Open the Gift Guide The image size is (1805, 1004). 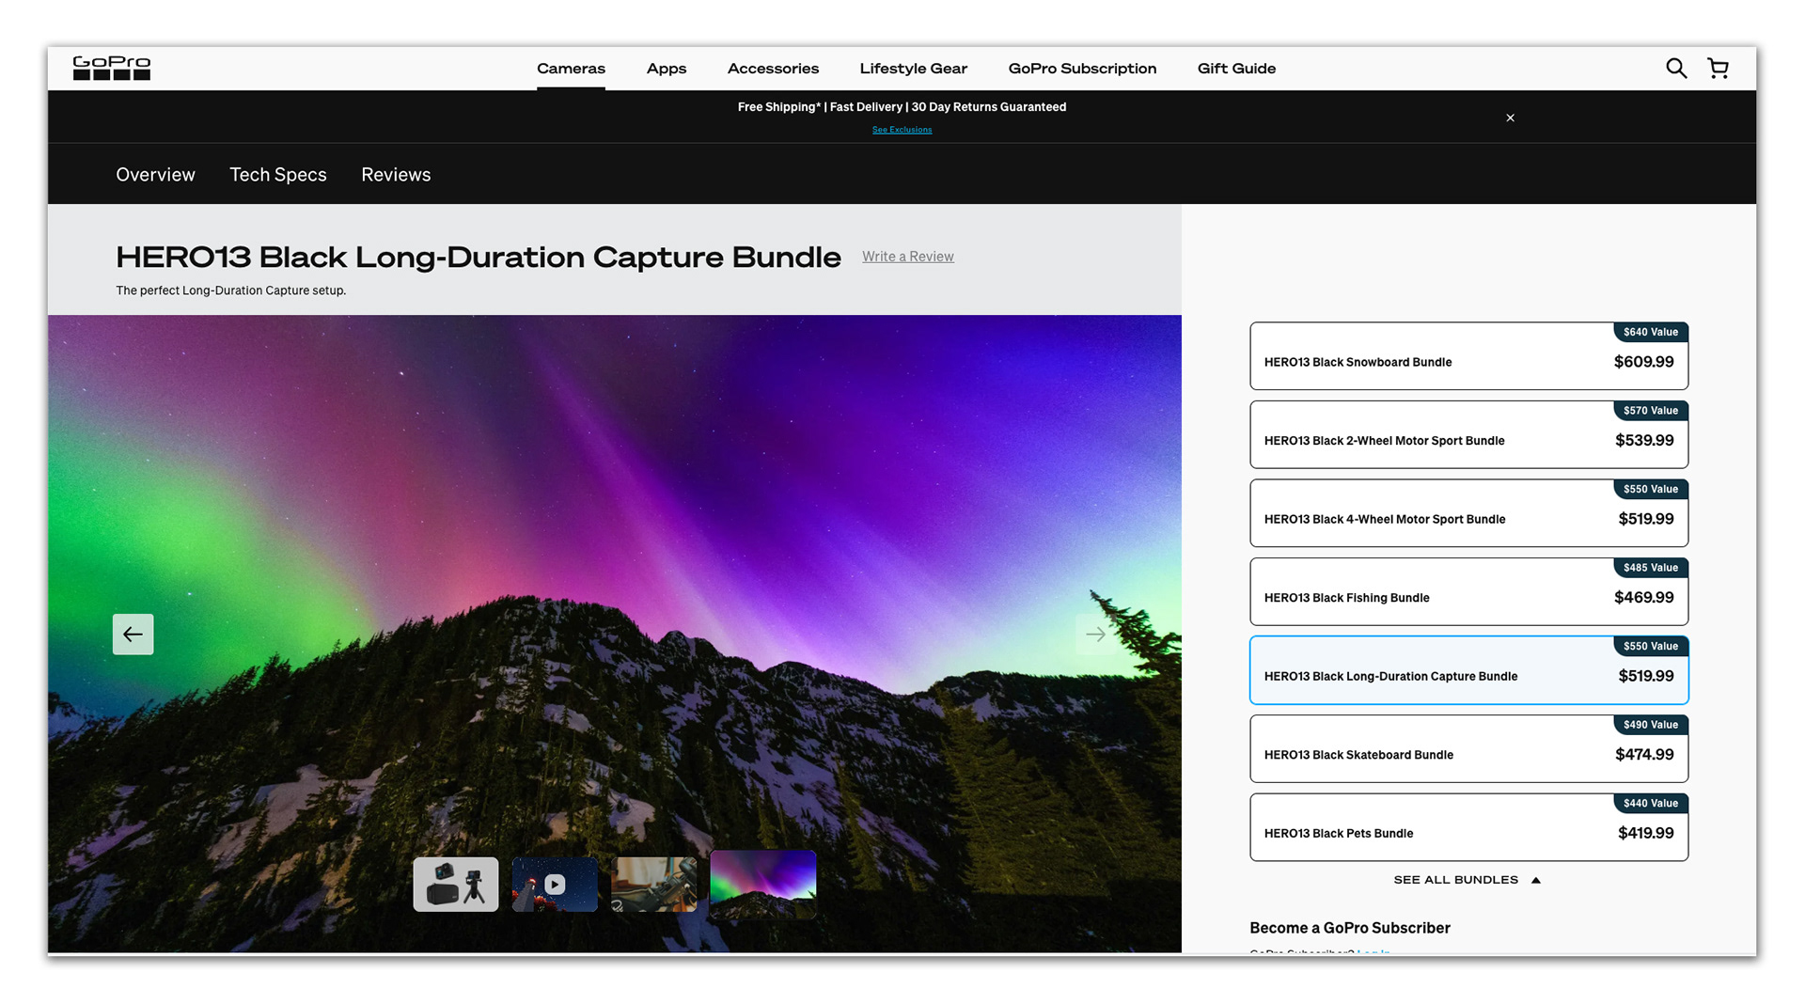(1236, 69)
